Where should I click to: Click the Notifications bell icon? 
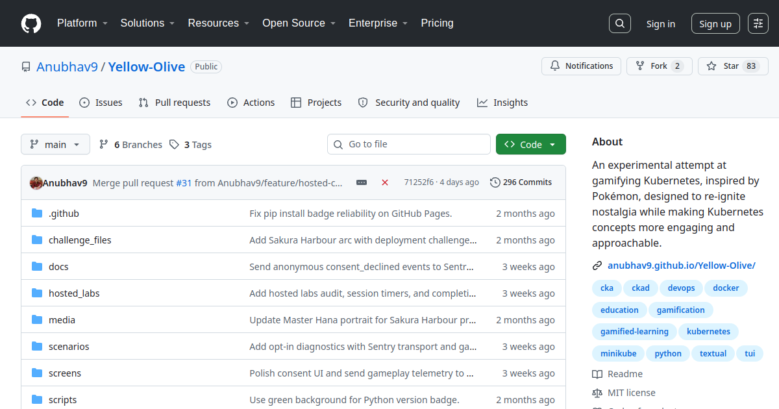click(x=555, y=66)
